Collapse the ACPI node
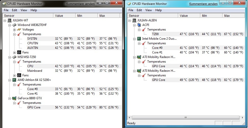This screenshot has height=128, width=248. pyautogui.click(x=134, y=25)
